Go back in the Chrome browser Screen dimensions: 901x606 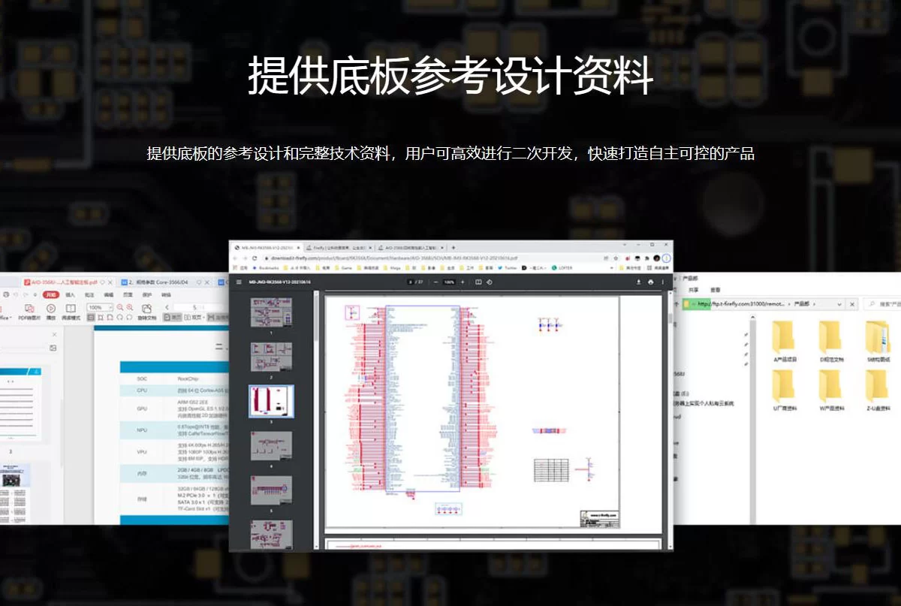pyautogui.click(x=235, y=258)
